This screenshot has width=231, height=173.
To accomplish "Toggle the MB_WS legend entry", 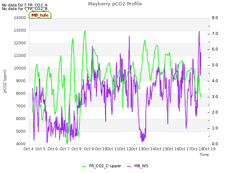I will (138, 166).
